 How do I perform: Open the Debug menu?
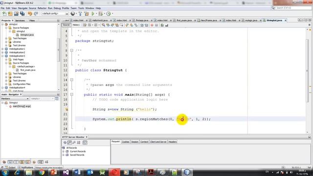pyautogui.click(x=57, y=8)
